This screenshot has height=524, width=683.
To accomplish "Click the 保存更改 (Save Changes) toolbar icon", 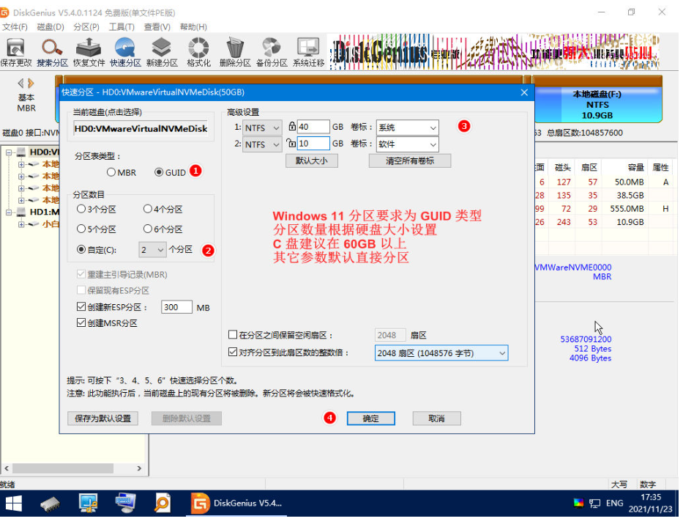I will click(x=15, y=51).
